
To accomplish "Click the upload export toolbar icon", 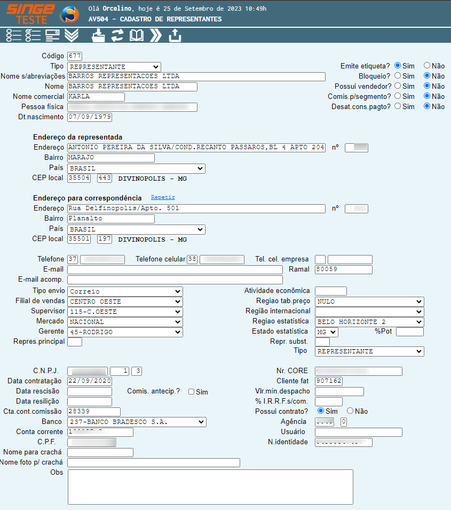I will (x=175, y=35).
